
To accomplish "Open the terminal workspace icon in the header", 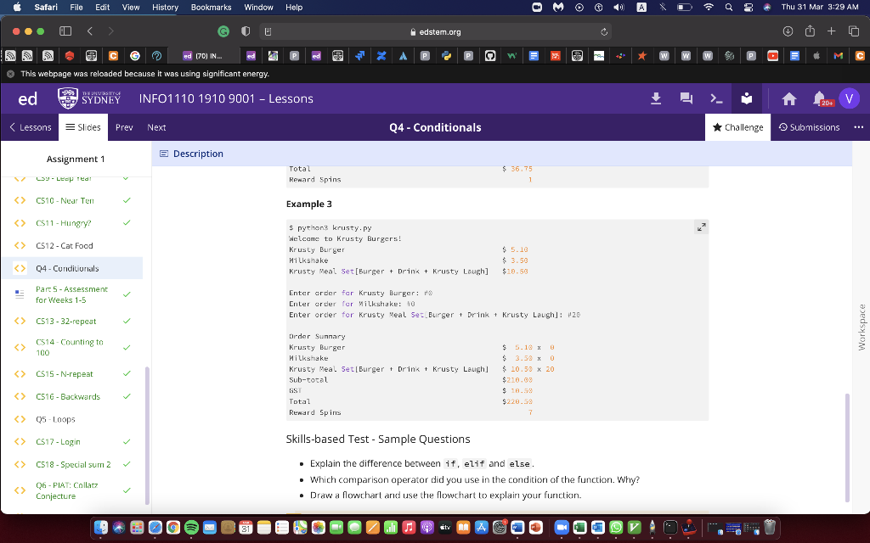I will [x=715, y=99].
